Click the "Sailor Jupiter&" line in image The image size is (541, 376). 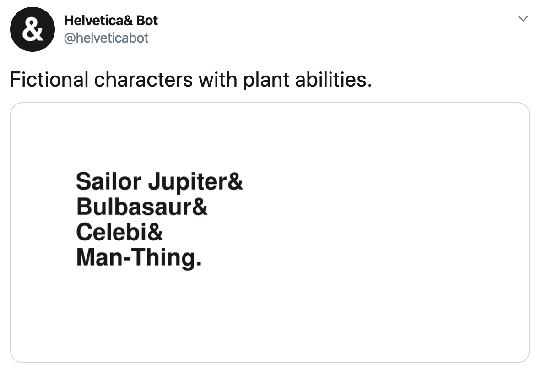159,181
